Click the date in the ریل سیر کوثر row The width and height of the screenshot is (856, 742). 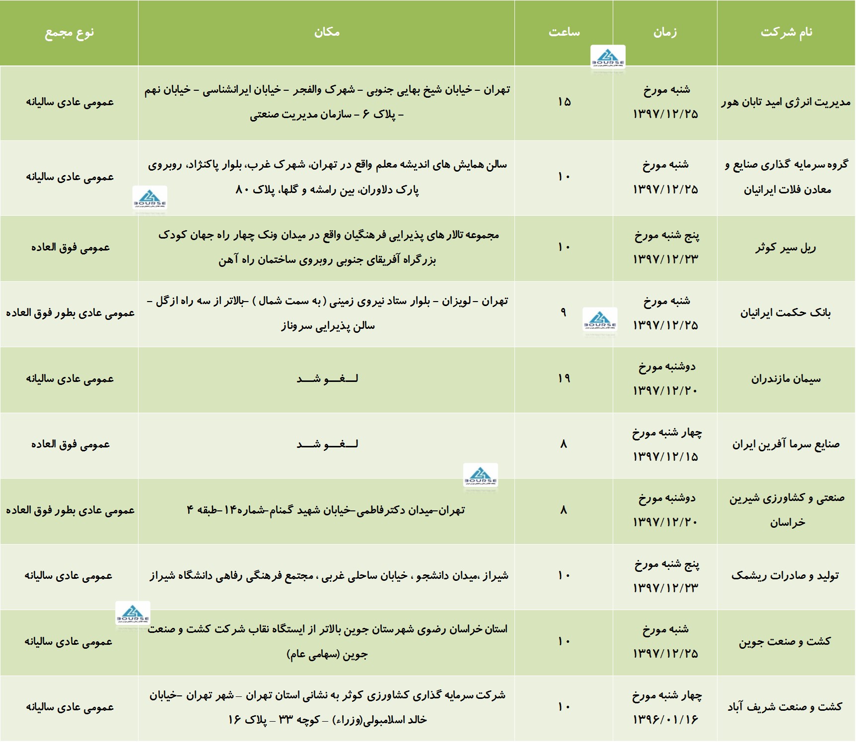[665, 247]
